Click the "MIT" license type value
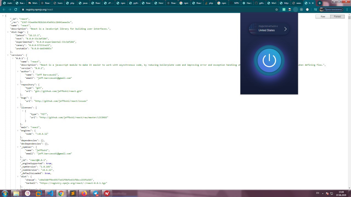 [43, 114]
